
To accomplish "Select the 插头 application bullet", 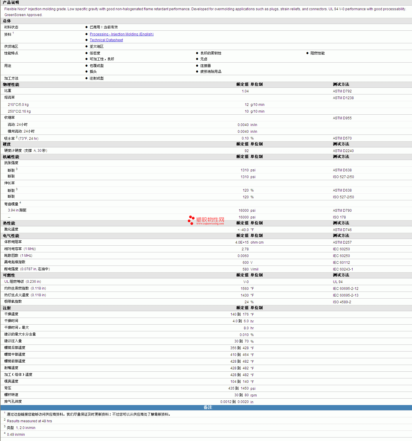I will pos(93,72).
